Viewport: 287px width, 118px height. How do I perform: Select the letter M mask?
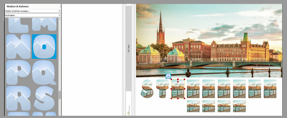[x=44, y=24]
